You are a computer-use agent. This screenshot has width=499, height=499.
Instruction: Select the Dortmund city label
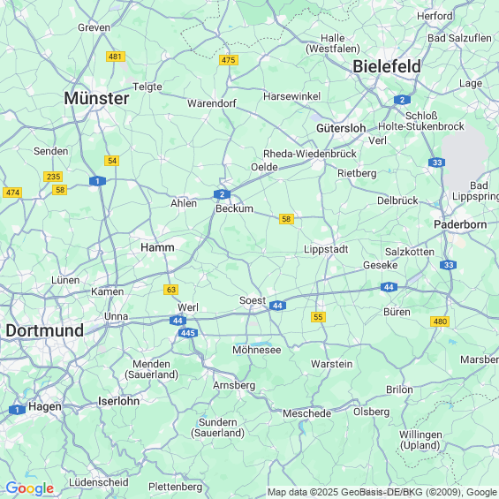(x=45, y=330)
